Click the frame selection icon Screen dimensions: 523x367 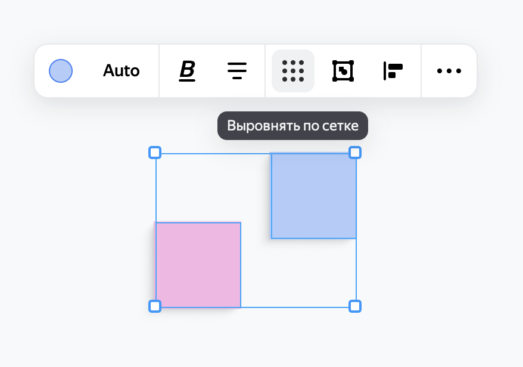[343, 71]
